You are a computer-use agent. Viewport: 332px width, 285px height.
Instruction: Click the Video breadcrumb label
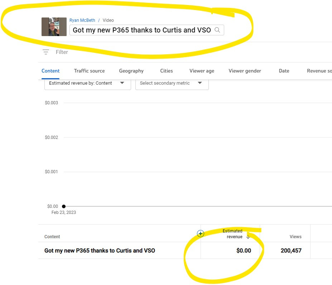pos(108,20)
